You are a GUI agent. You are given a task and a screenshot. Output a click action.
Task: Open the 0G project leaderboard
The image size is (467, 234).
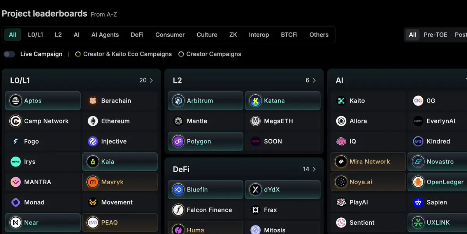(437, 101)
